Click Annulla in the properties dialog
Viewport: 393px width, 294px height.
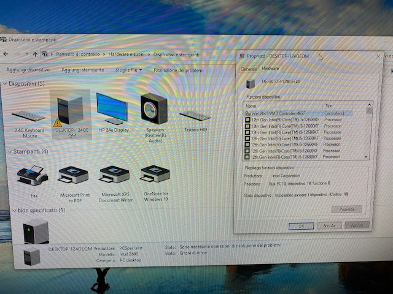[329, 225]
